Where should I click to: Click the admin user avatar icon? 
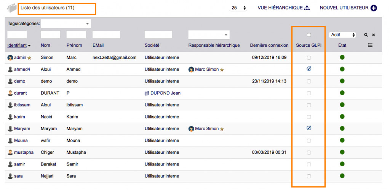[10, 58]
